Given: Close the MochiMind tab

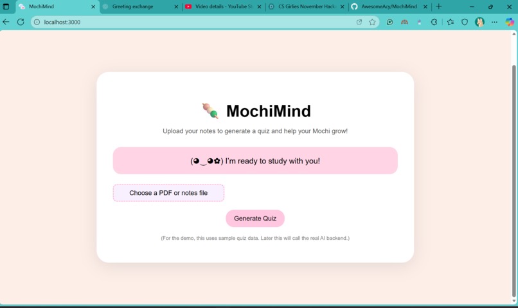Looking at the screenshot, I should pos(93,6).
